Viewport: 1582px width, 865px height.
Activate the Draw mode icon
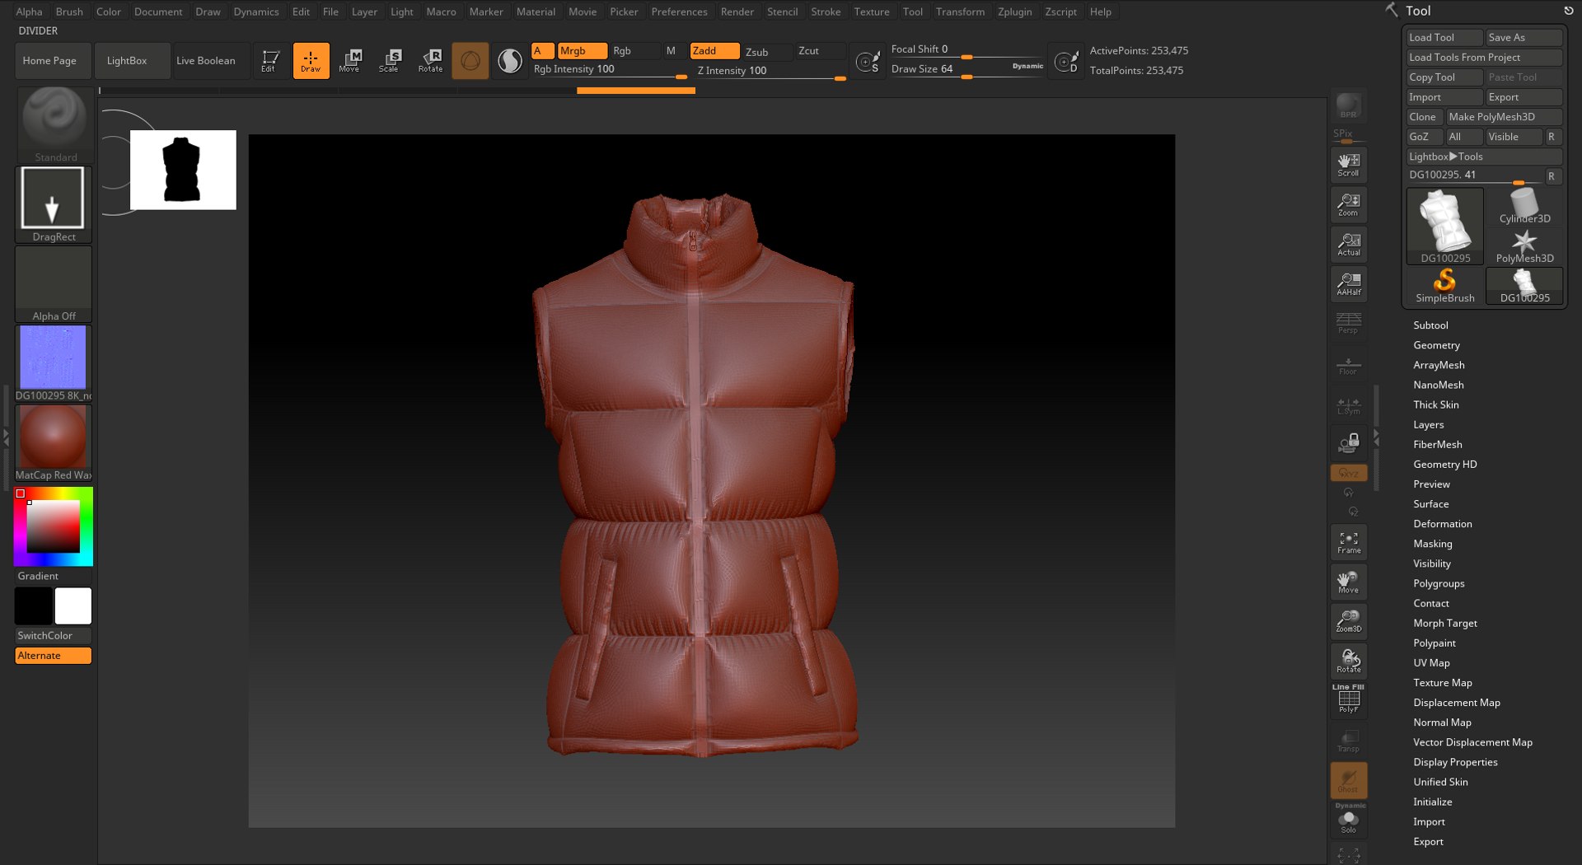click(311, 61)
